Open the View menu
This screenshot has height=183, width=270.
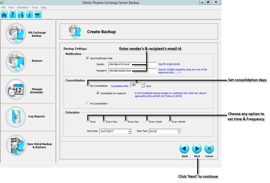tap(11, 8)
